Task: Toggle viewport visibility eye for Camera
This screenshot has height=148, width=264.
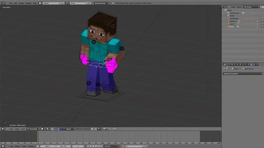Action: coord(257,21)
